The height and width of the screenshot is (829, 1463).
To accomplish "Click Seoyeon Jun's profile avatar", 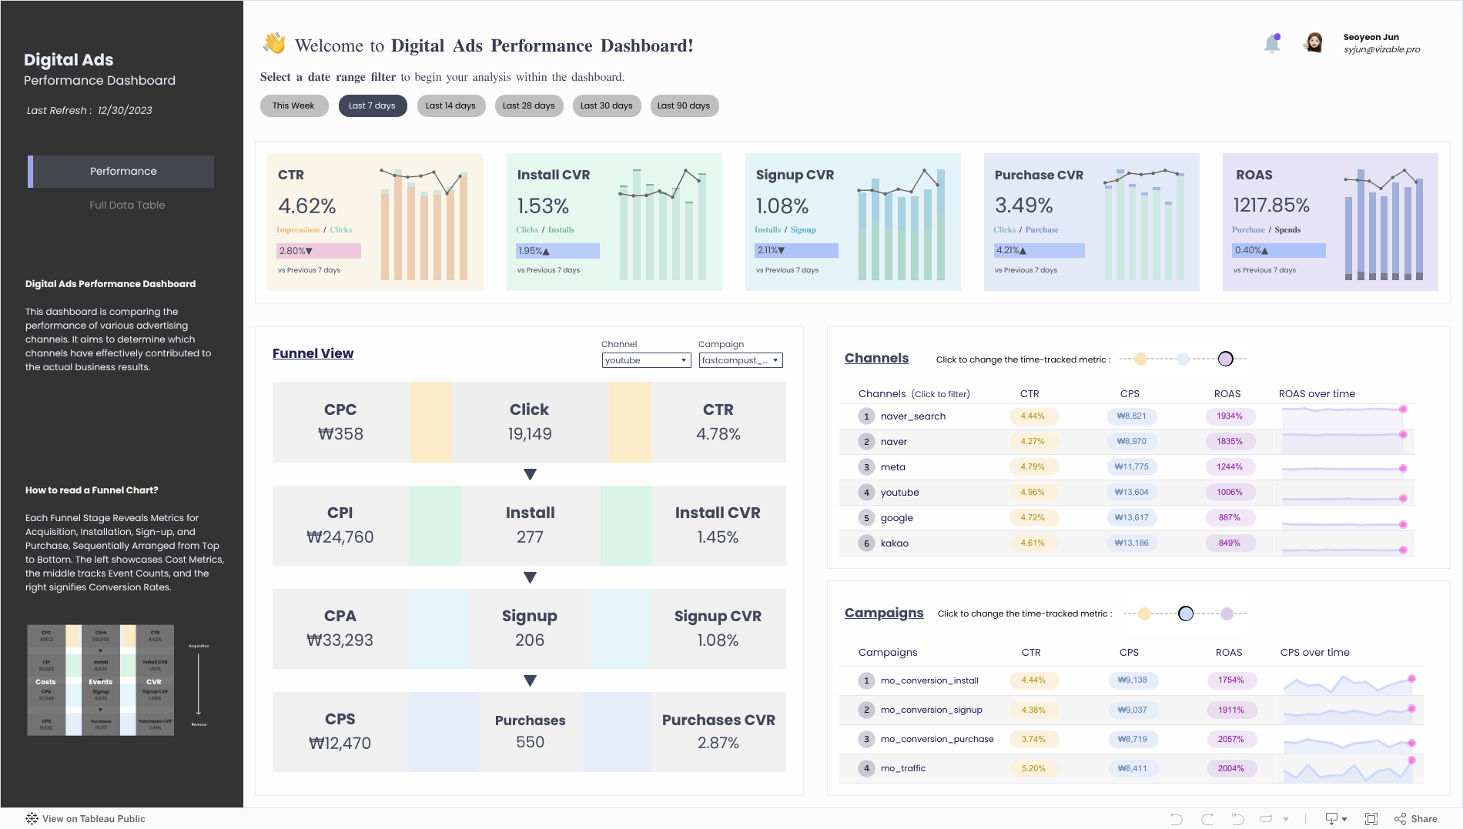I will (1314, 42).
